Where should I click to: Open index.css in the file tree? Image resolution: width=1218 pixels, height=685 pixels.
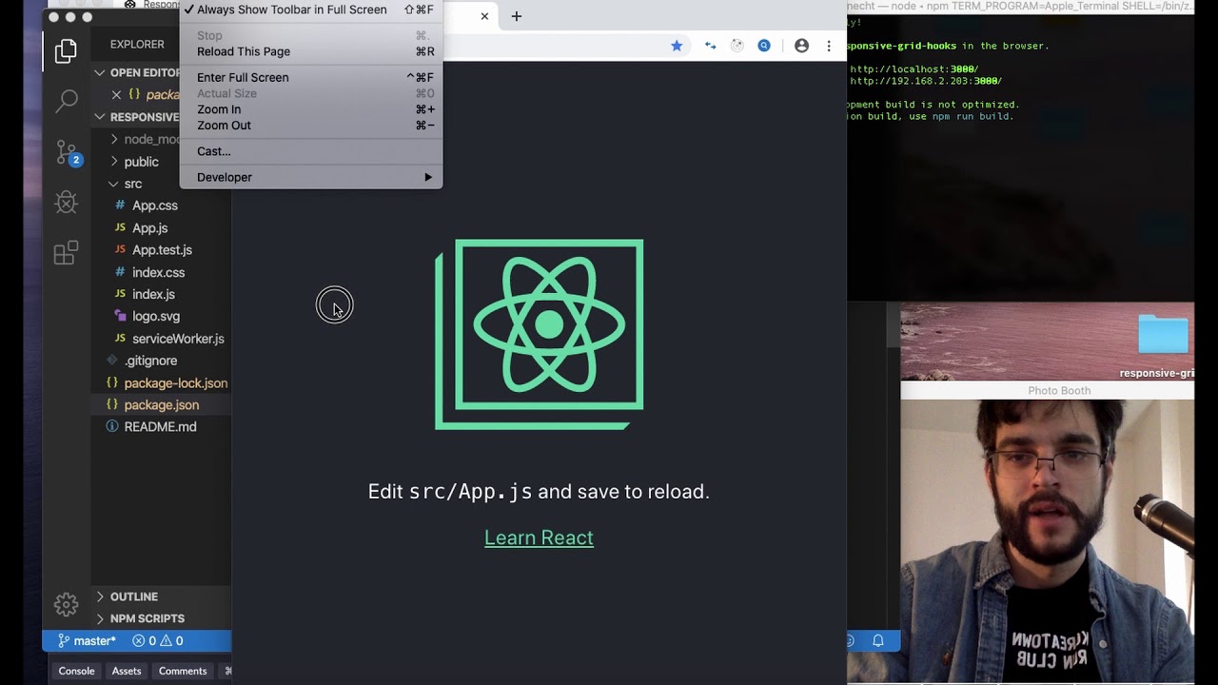tap(158, 272)
